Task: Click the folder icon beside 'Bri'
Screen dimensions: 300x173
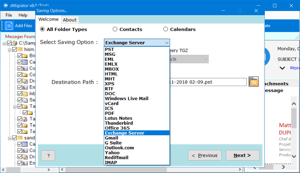Action: (x=25, y=56)
